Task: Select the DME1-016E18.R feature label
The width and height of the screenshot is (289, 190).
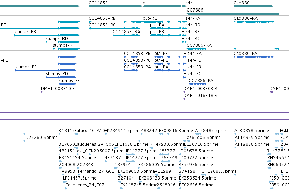Action: pos(200,96)
